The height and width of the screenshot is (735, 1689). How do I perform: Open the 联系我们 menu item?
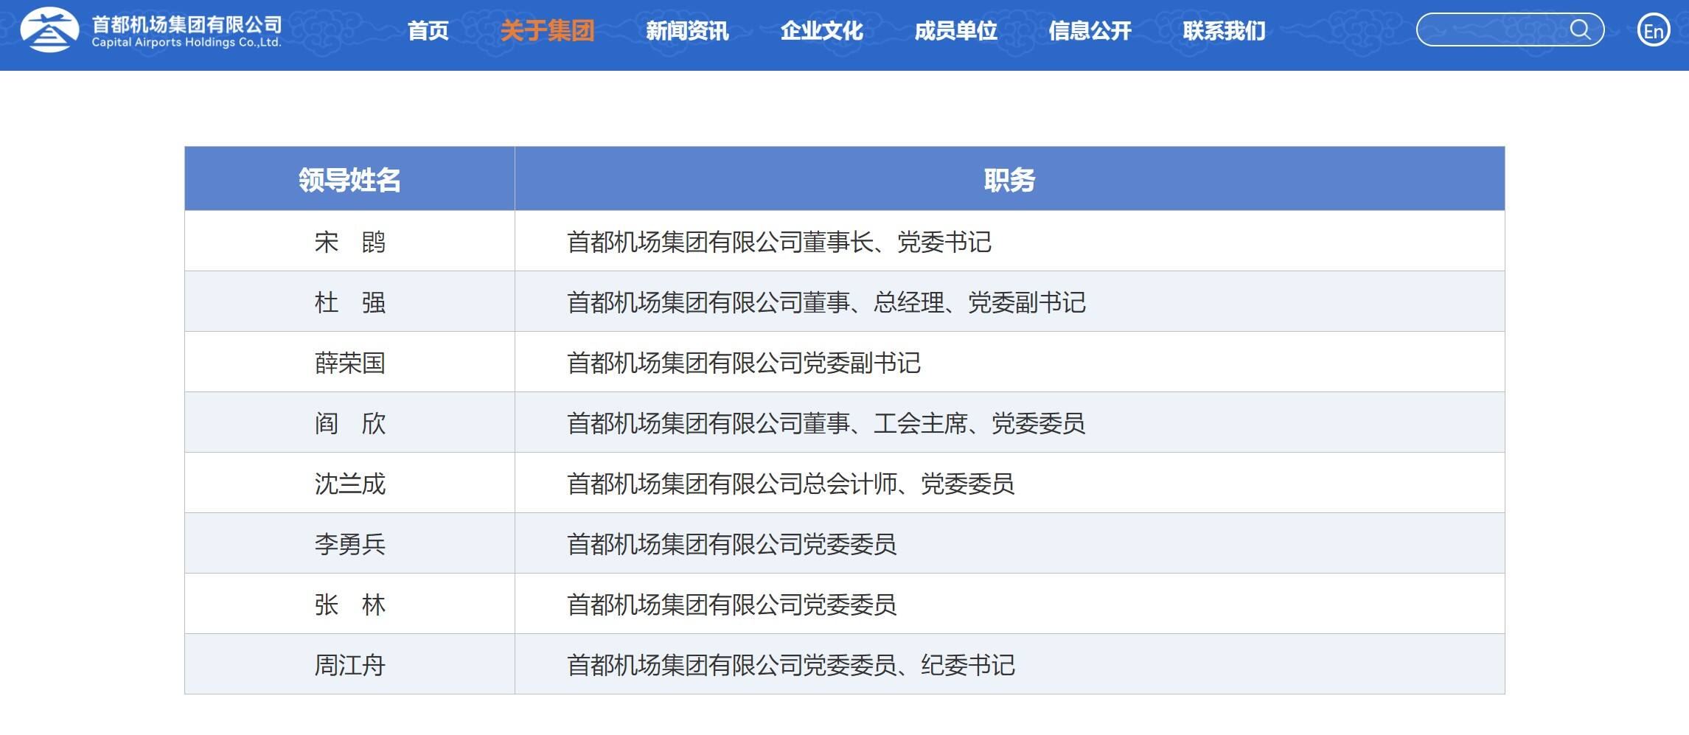(1224, 30)
